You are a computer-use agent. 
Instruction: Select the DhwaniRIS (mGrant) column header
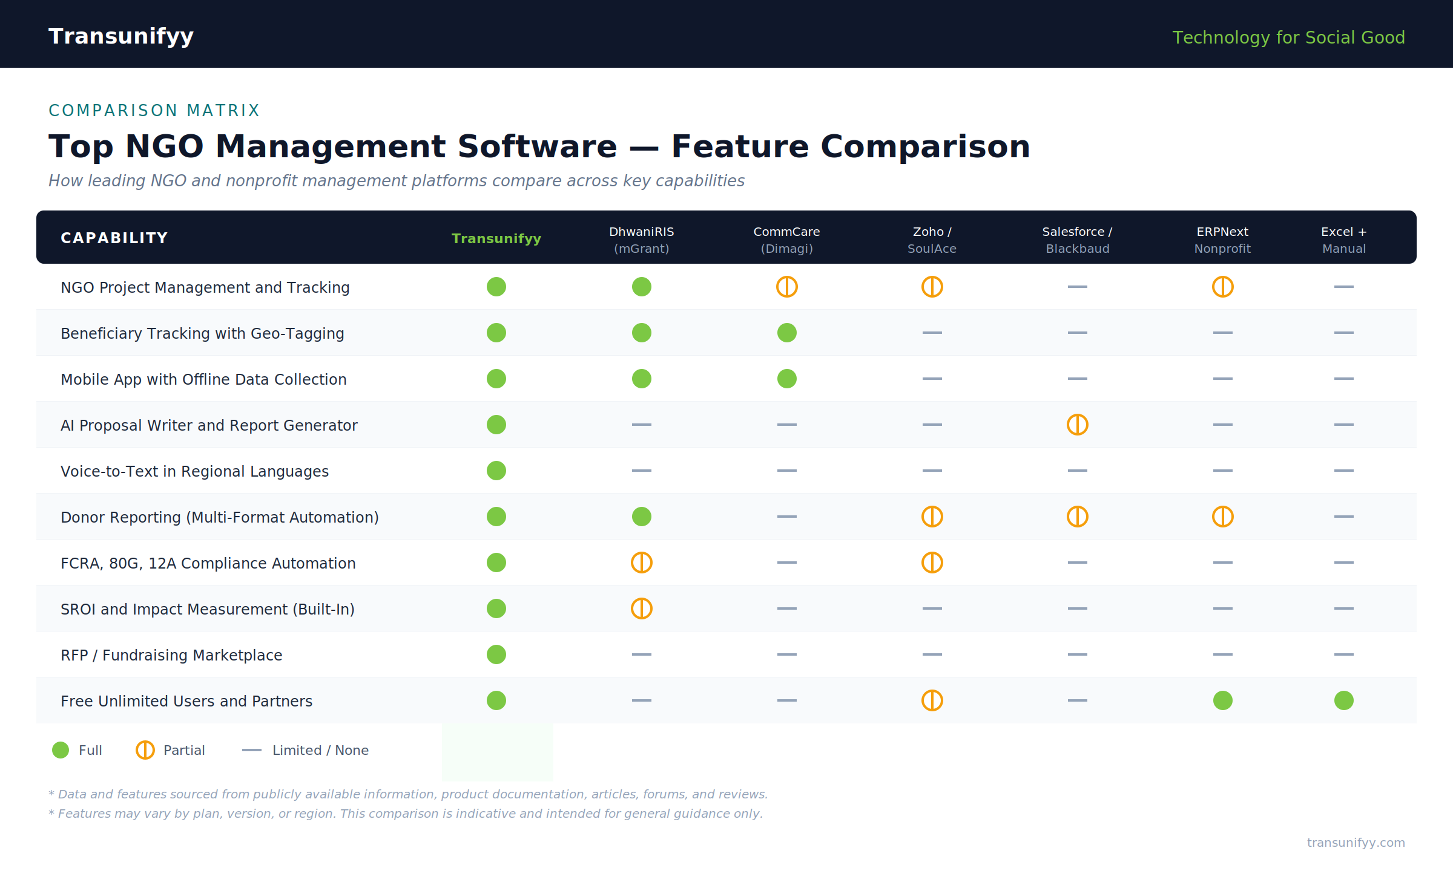click(642, 240)
